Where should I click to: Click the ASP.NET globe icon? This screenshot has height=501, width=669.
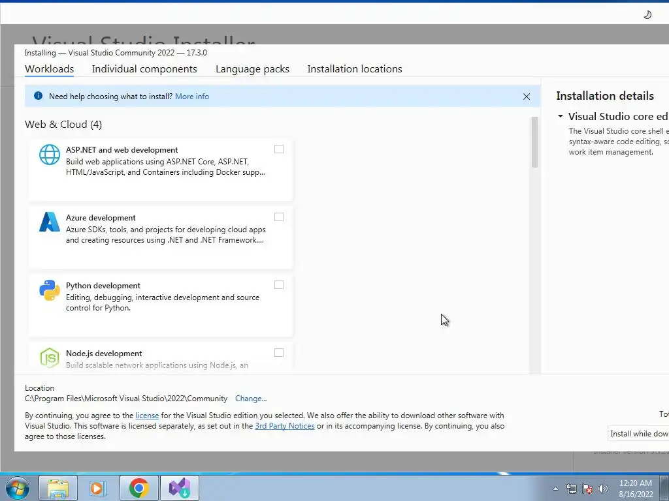pyautogui.click(x=50, y=154)
